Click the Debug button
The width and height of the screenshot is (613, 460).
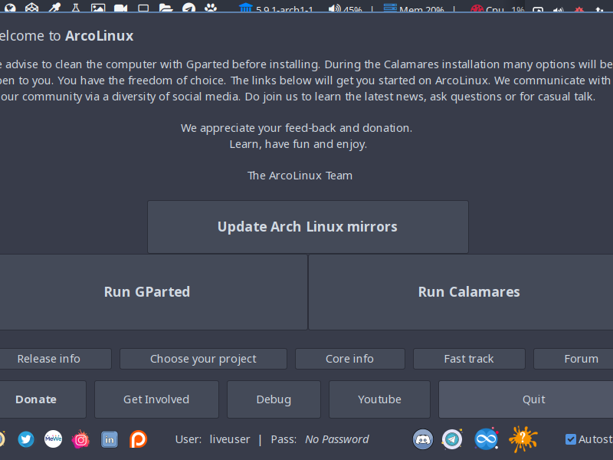click(x=274, y=399)
